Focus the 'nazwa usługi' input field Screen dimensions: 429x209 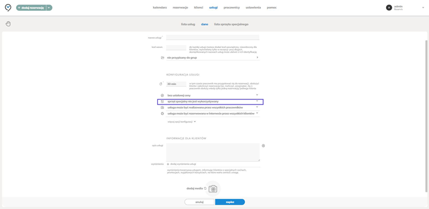coord(213,38)
